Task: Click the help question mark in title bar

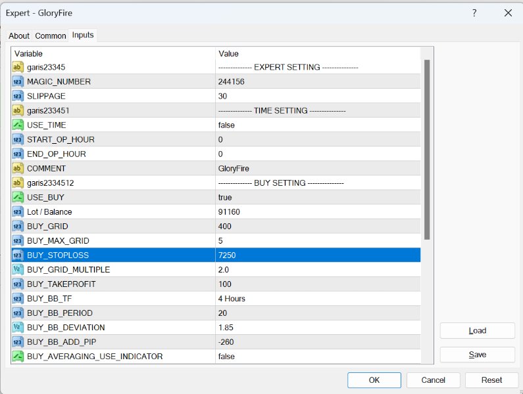Action: point(474,13)
